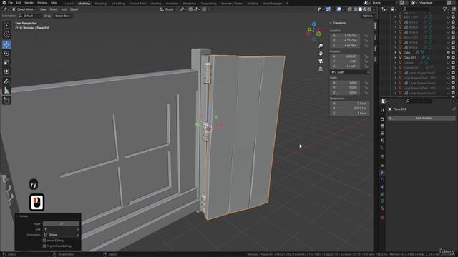Activate the Scale tool
The width and height of the screenshot is (458, 257).
6,62
